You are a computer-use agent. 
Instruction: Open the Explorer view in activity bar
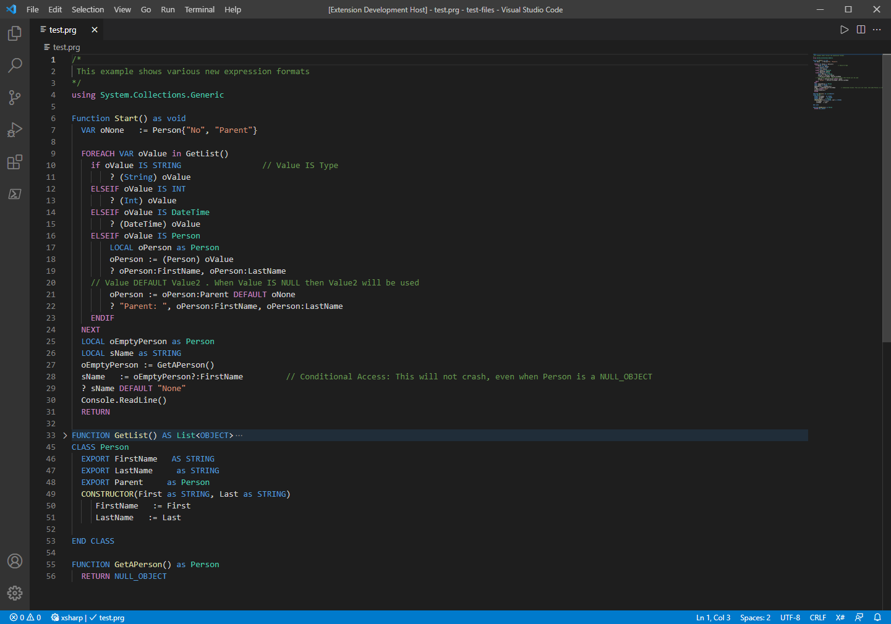pyautogui.click(x=15, y=33)
